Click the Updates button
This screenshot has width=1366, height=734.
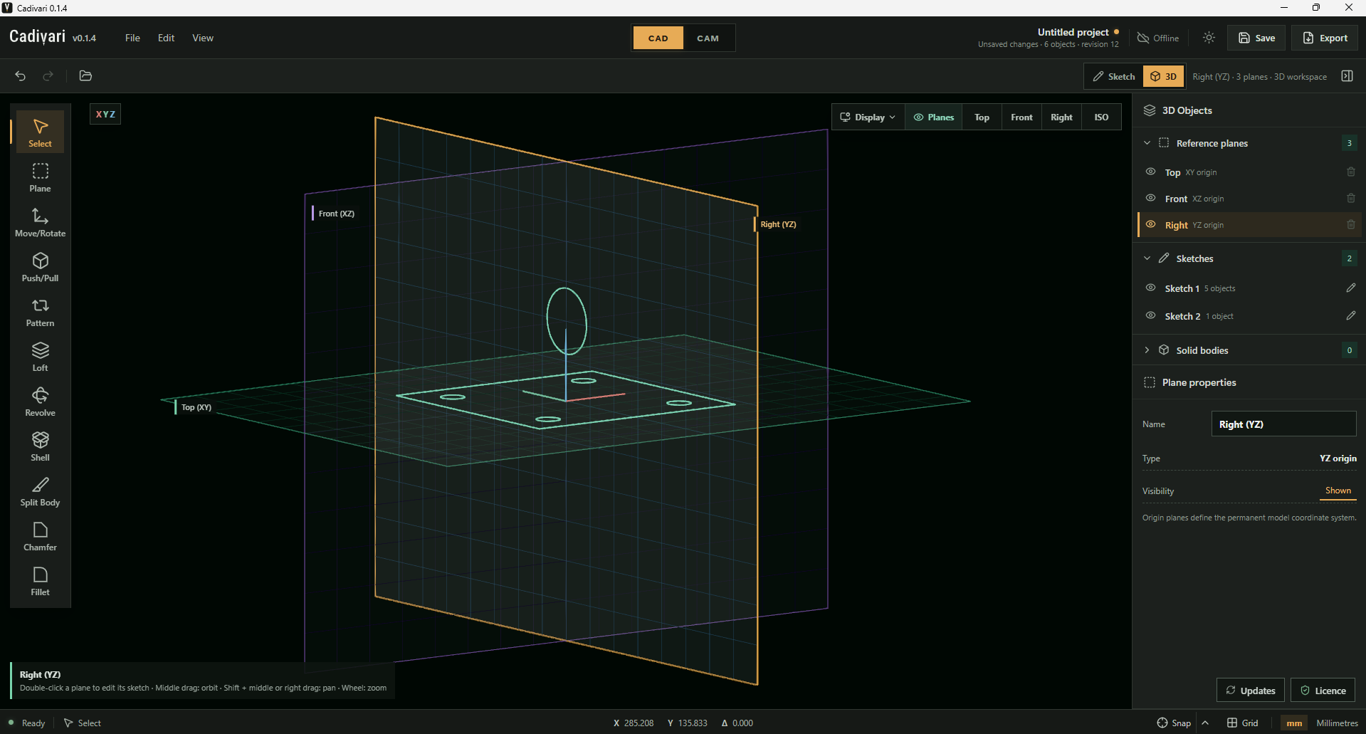[x=1251, y=691]
